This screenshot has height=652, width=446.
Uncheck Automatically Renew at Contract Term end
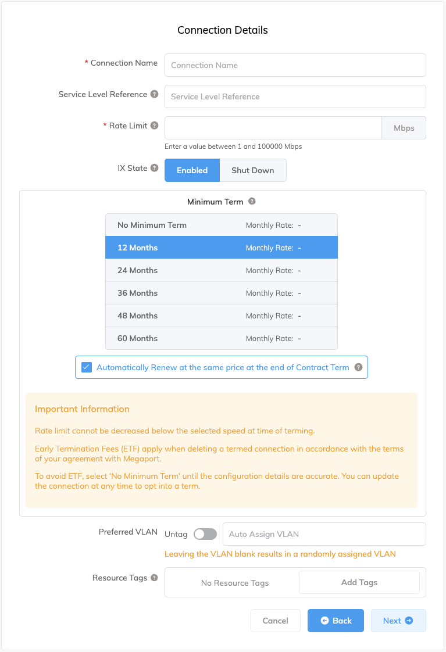pyautogui.click(x=86, y=367)
